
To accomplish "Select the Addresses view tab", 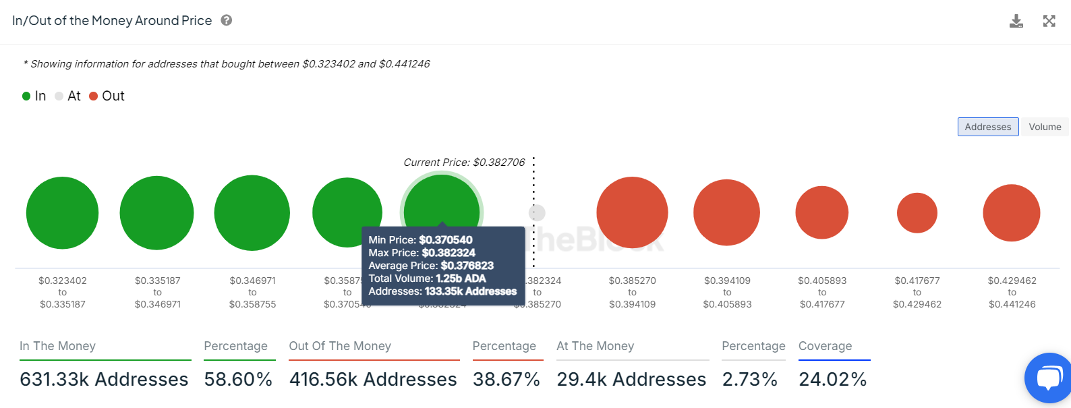I will pos(988,127).
